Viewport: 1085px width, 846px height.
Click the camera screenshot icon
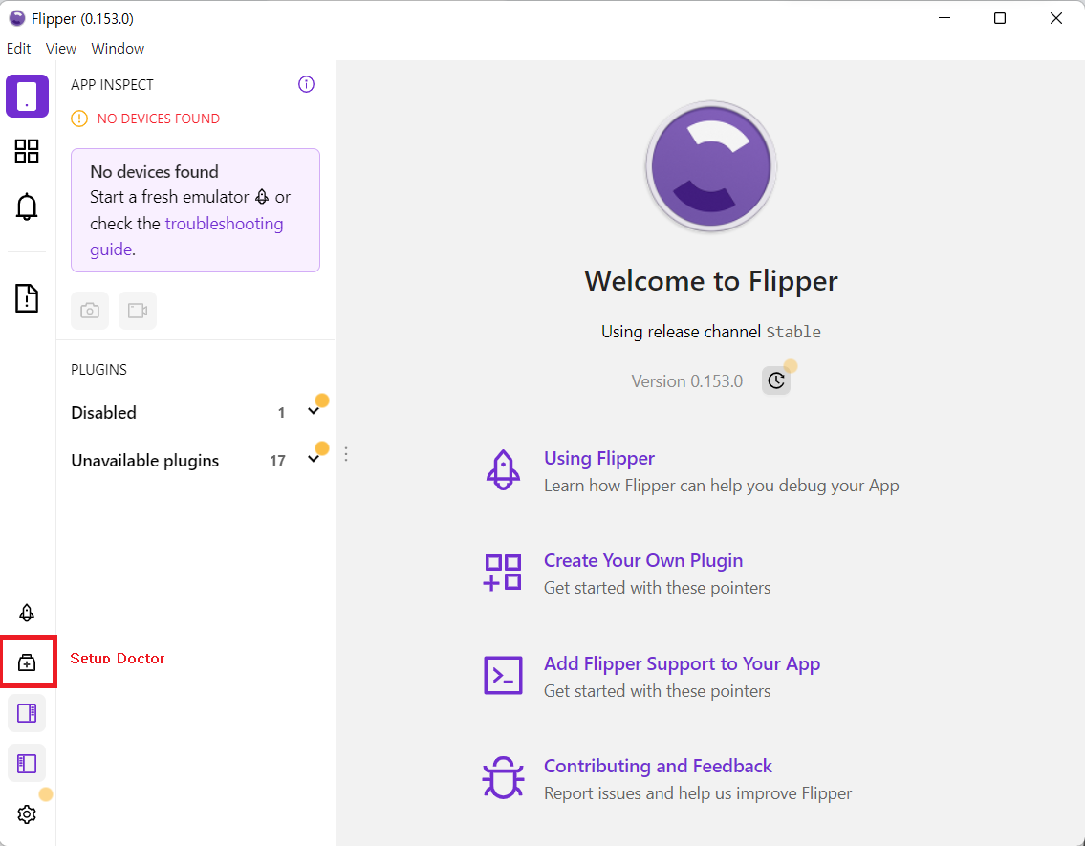click(90, 310)
